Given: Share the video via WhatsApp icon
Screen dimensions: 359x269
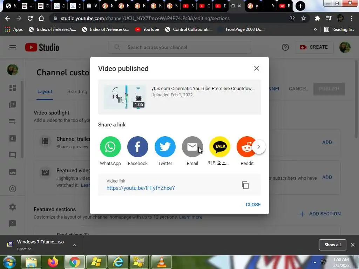Looking at the screenshot, I should 110,147.
